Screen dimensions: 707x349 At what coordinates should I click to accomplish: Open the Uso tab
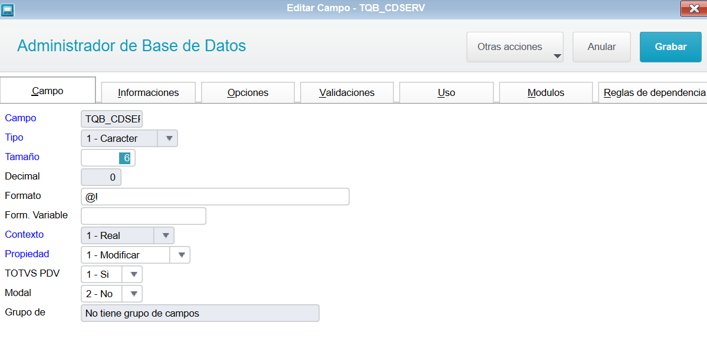point(446,93)
